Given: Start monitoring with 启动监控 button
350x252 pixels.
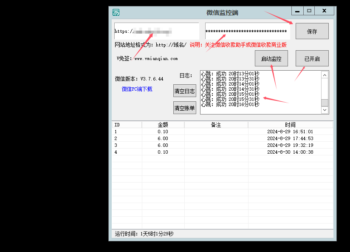Looking at the screenshot, I should point(271,59).
